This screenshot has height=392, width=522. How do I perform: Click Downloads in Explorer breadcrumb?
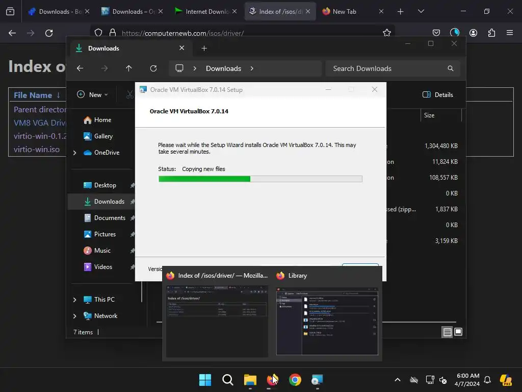pyautogui.click(x=223, y=68)
